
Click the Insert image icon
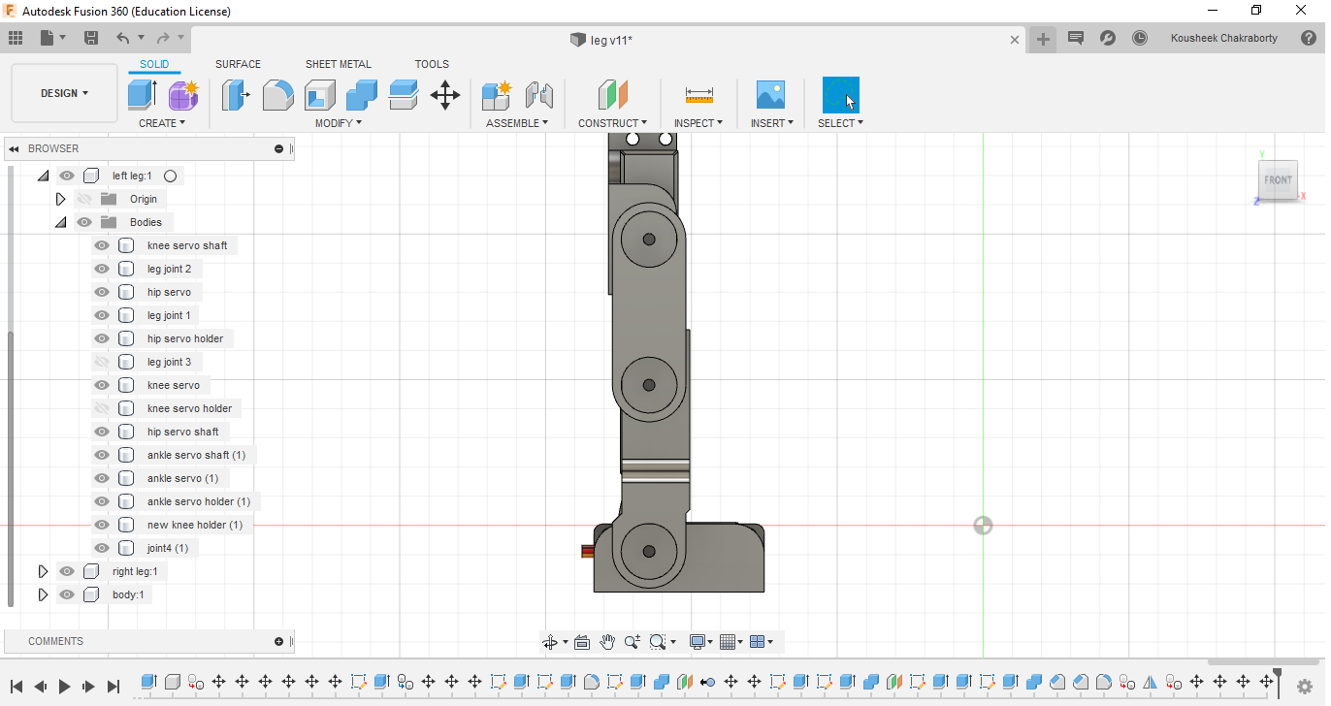770,95
